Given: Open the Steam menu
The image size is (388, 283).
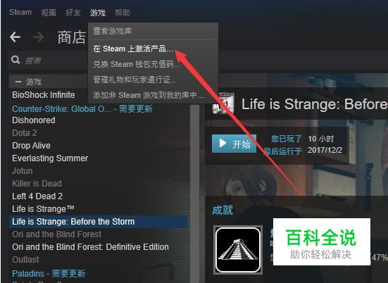Looking at the screenshot, I should pyautogui.click(x=20, y=12).
